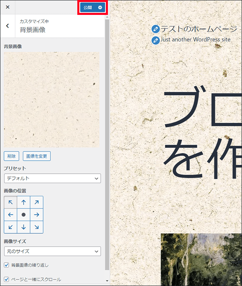Viewport: 242px width, 286px height.
Task: Click the back chevron beside 背景画像
Action: pos(7,26)
